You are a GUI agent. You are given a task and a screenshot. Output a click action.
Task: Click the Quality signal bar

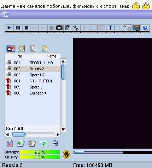[40, 157]
